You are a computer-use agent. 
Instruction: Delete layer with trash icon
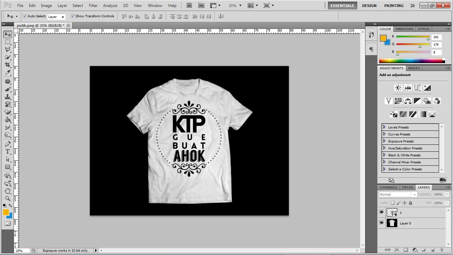(441, 250)
